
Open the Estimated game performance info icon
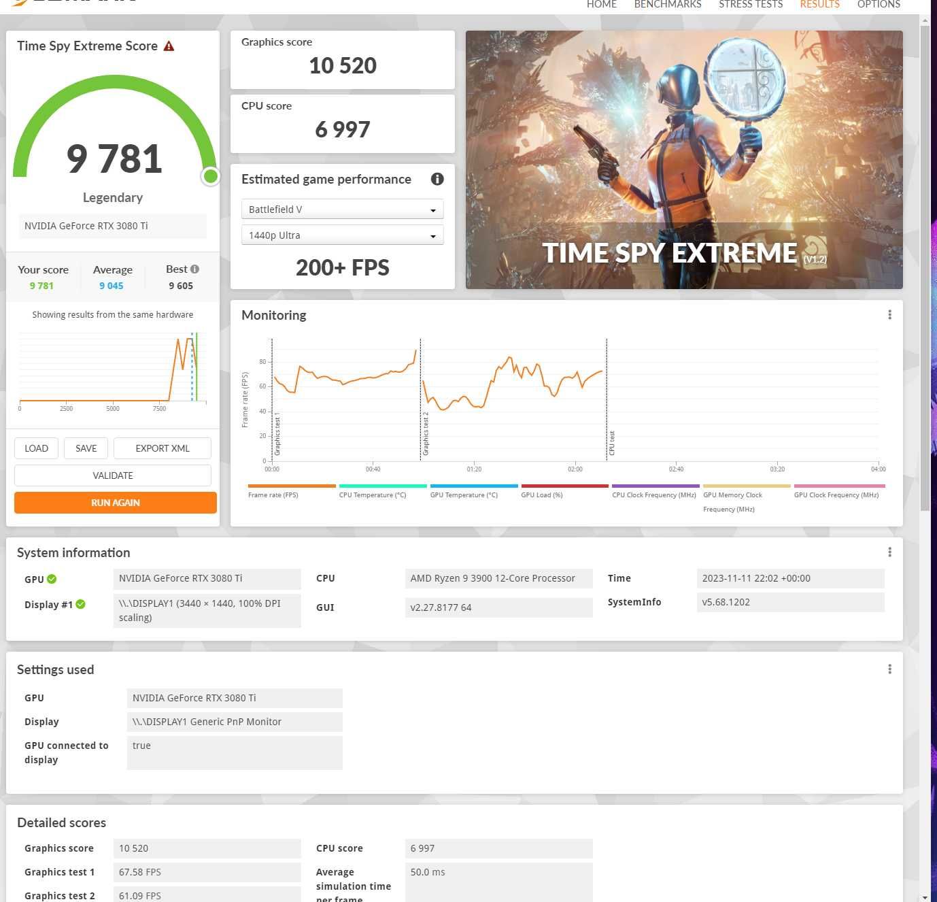coord(437,179)
